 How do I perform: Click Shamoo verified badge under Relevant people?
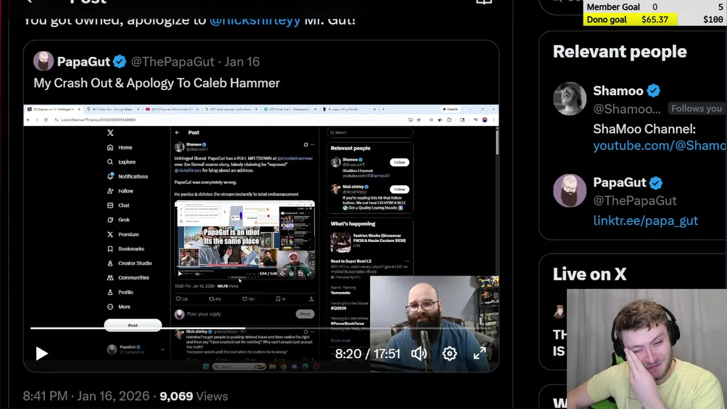(653, 91)
